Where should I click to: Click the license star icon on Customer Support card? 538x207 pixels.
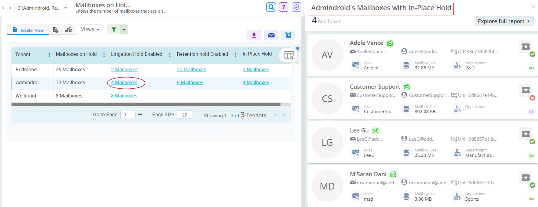pyautogui.click(x=526, y=90)
